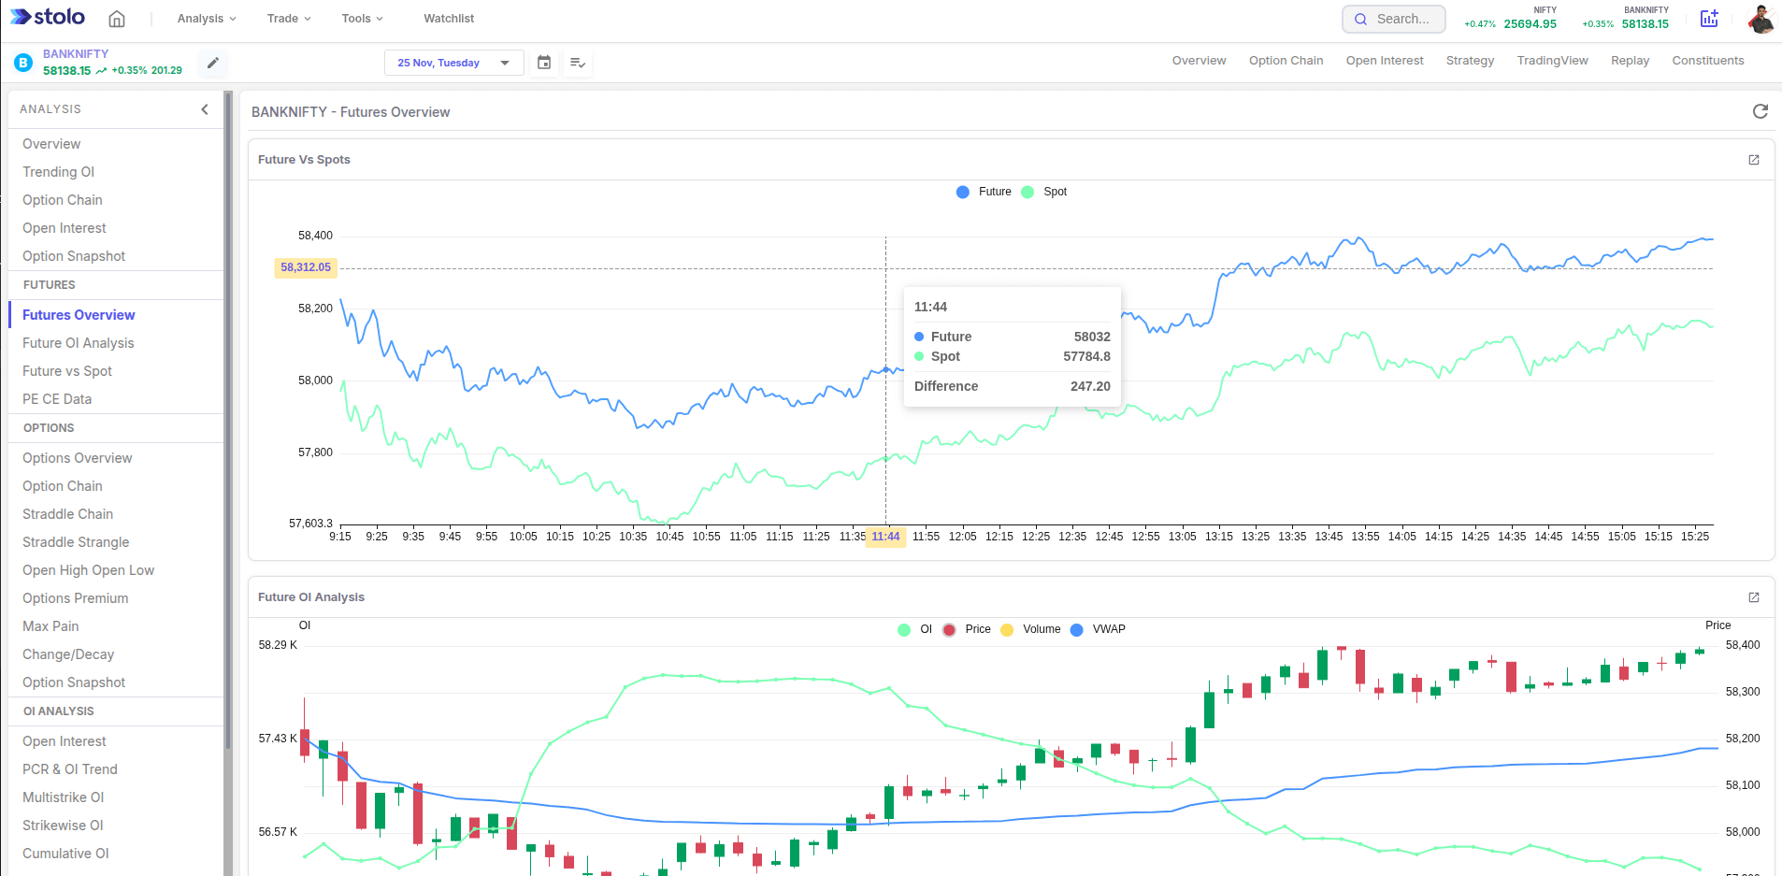This screenshot has width=1782, height=876.
Task: Expand the Trade dropdown menu
Action: click(288, 19)
